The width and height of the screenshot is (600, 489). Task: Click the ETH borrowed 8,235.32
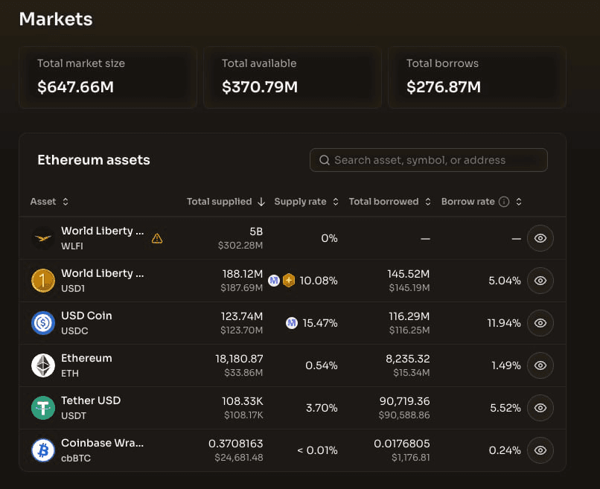pyautogui.click(x=407, y=359)
